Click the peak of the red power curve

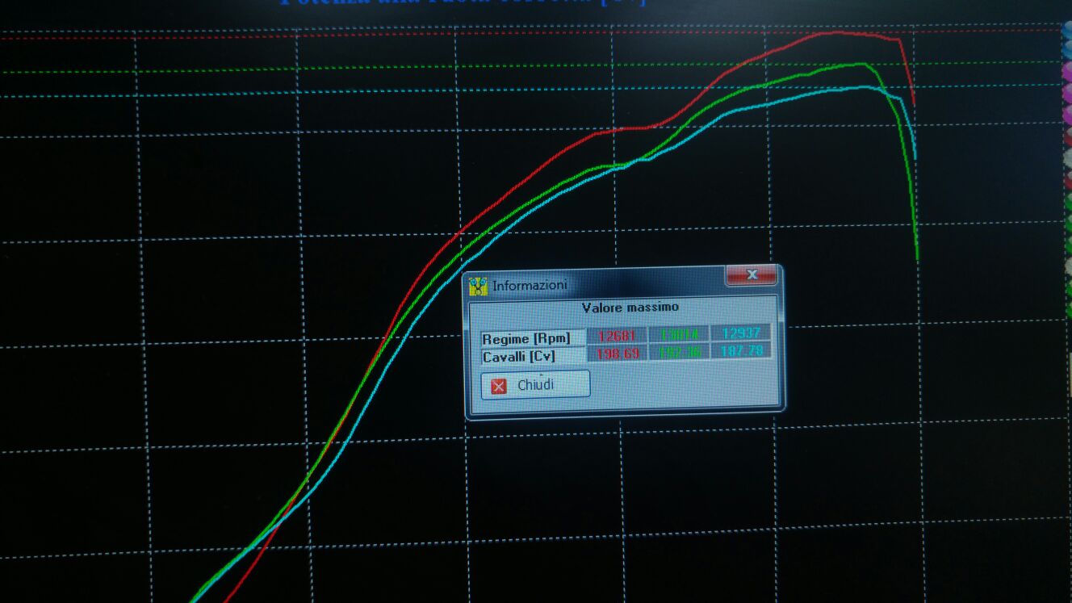tap(840, 32)
